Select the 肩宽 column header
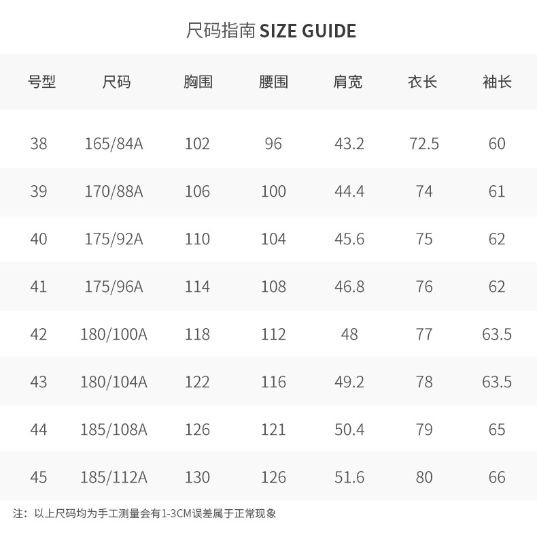Image resolution: width=537 pixels, height=533 pixels. [x=348, y=82]
